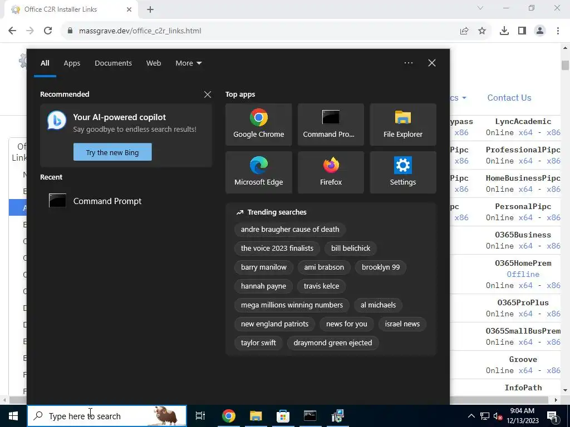Select brooklyn 99 trending search
Image resolution: width=570 pixels, height=427 pixels.
coord(381,267)
